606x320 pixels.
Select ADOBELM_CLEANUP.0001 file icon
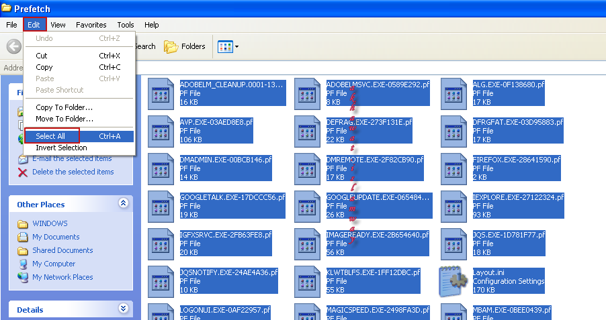161,94
